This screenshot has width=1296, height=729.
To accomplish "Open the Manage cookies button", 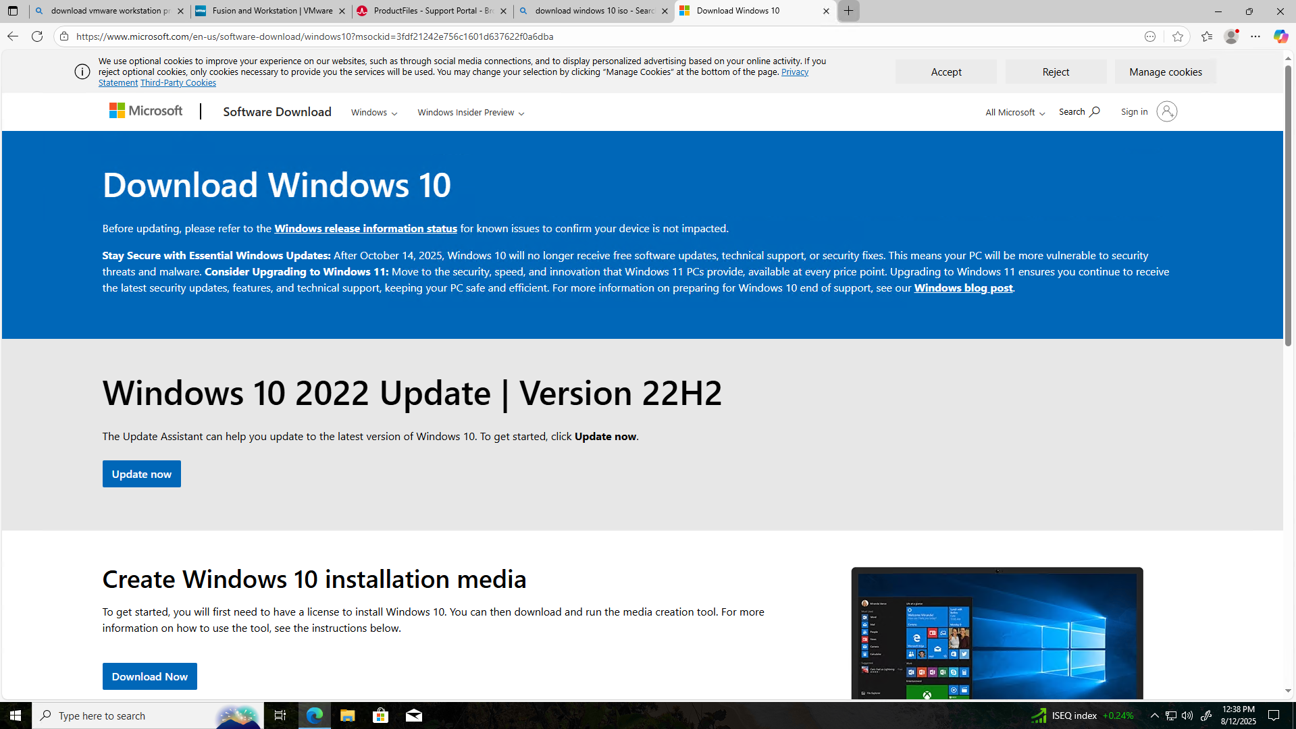I will click(1166, 72).
